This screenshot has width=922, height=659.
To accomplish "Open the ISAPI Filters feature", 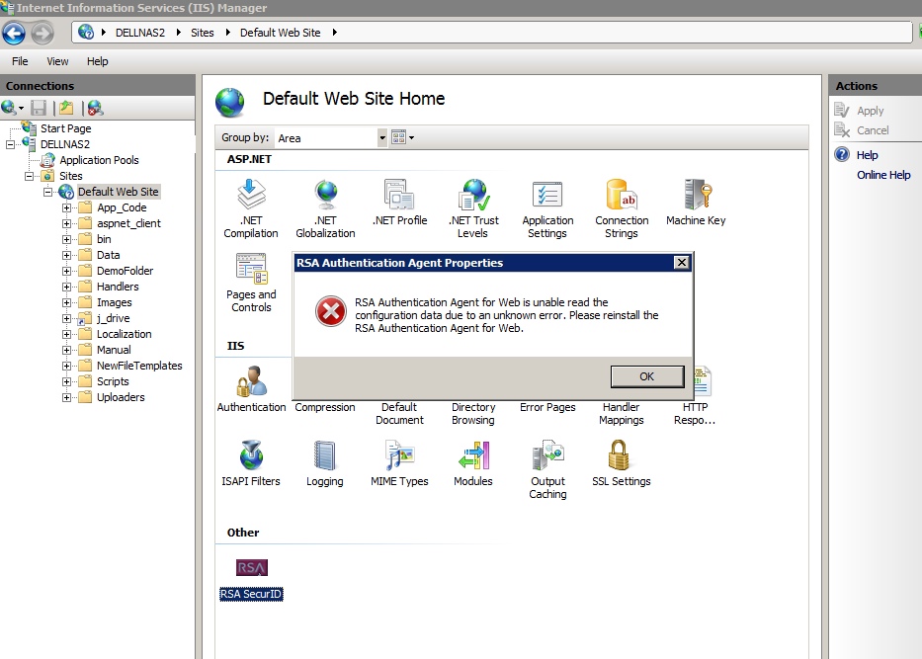I will point(251,457).
